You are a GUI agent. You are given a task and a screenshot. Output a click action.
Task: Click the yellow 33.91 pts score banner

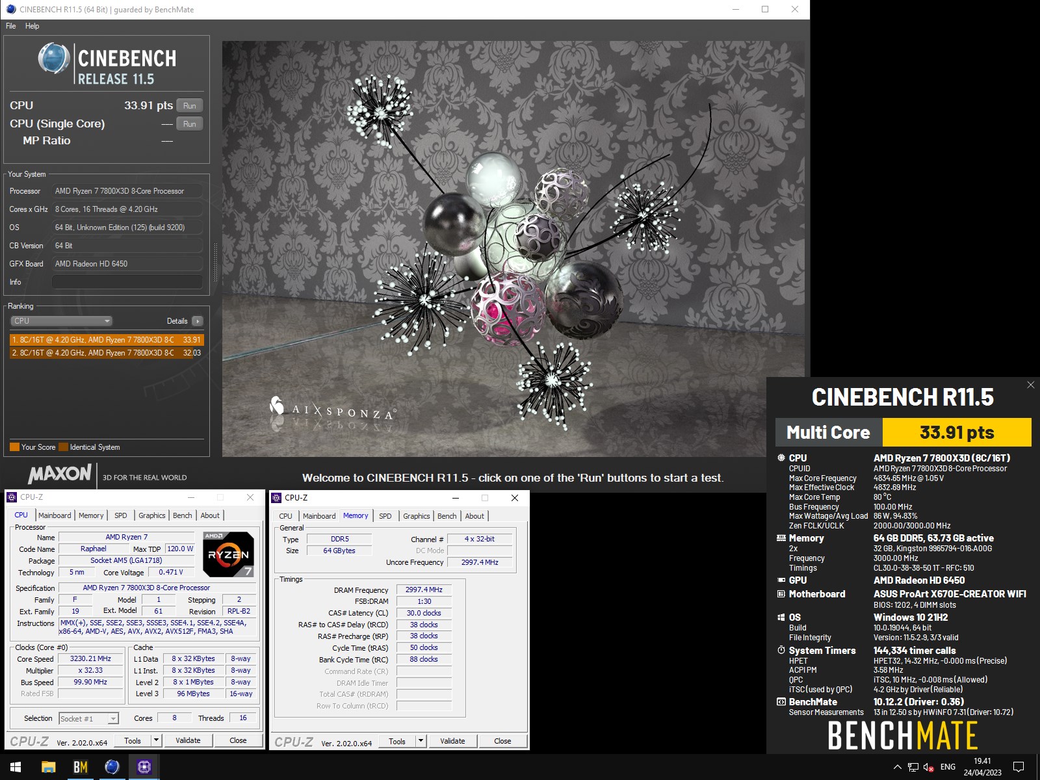click(957, 432)
